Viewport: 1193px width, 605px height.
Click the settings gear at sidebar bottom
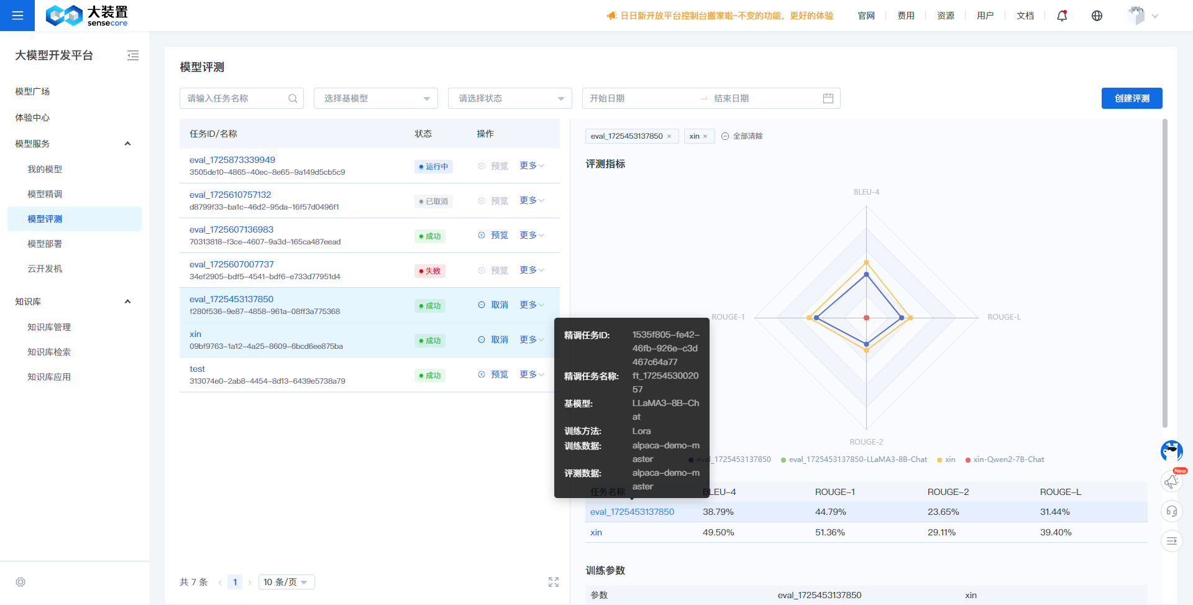21,582
